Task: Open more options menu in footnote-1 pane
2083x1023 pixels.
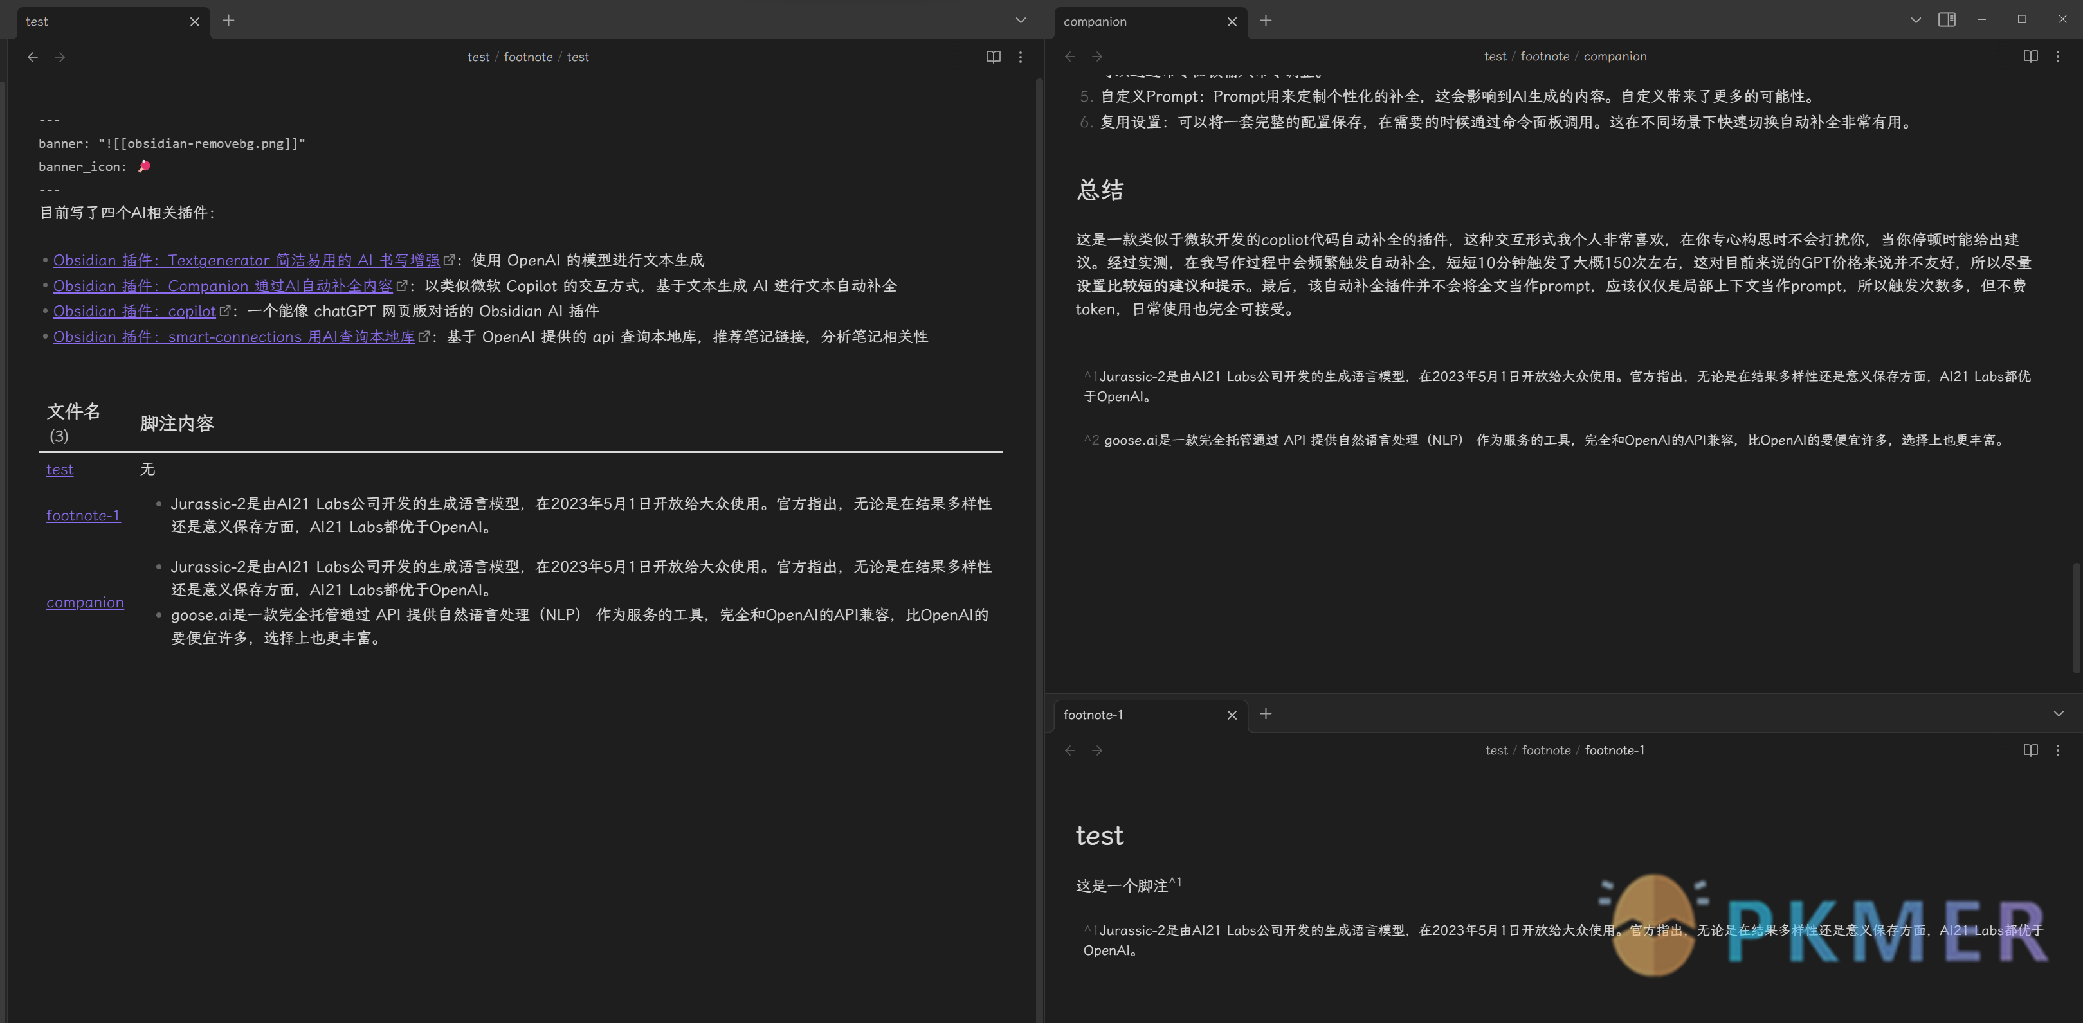Action: pos(2058,750)
